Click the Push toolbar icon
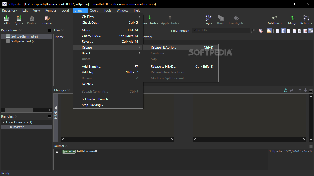Screen dimensions: 314x176 (x=32, y=18)
